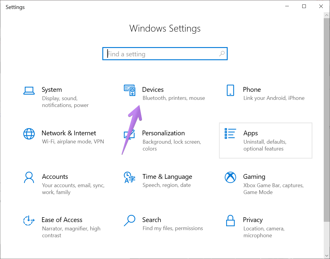Click the 'Find a setting' search field

click(165, 54)
